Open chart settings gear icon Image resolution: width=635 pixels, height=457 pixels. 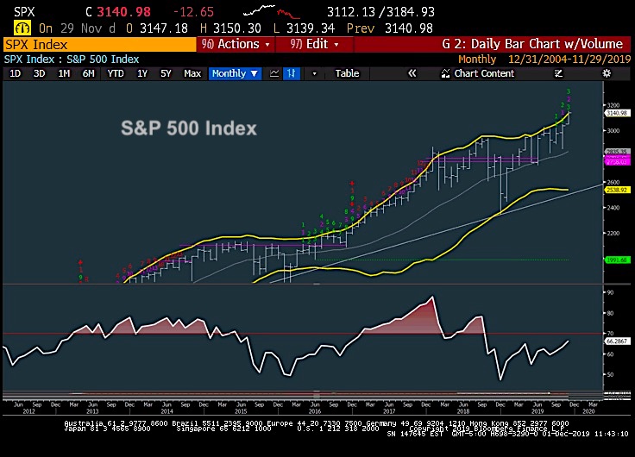pos(607,73)
